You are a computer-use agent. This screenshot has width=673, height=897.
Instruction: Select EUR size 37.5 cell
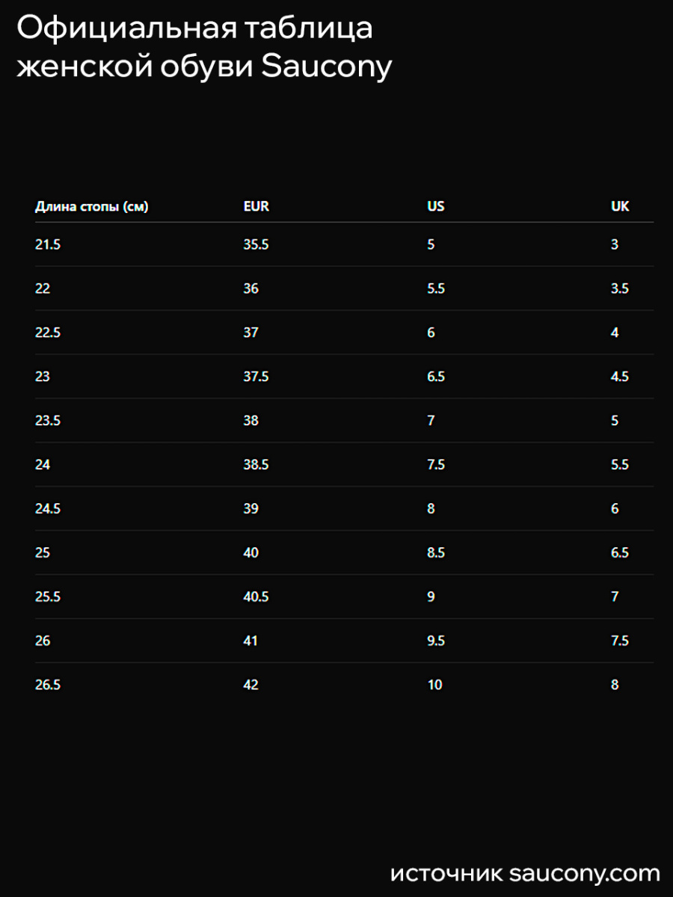[256, 377]
